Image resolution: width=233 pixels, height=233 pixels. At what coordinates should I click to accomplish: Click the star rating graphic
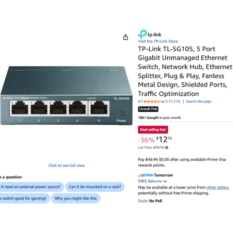152,101
